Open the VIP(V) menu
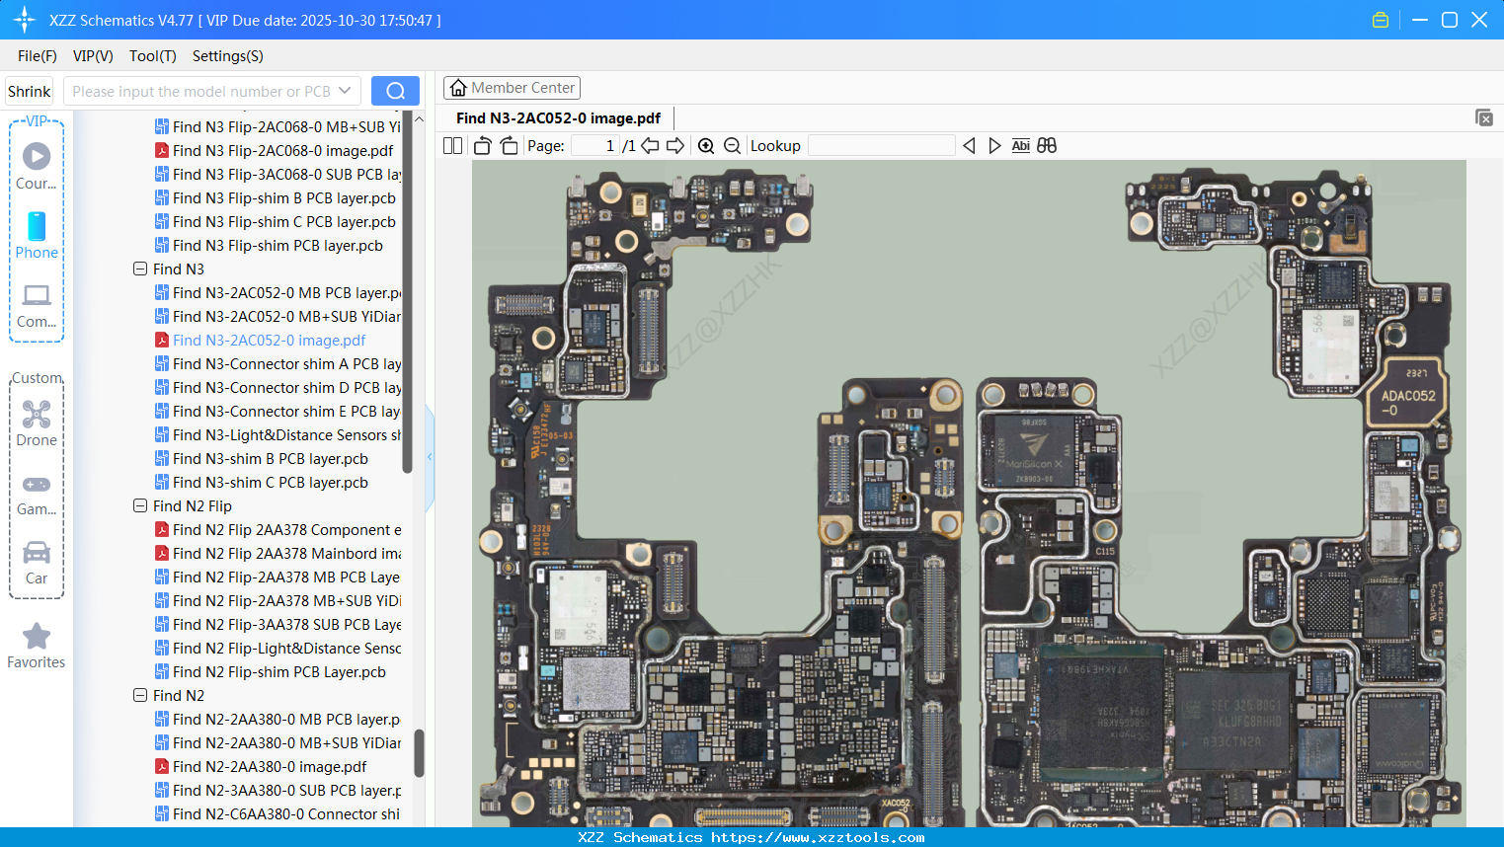Image resolution: width=1504 pixels, height=847 pixels. click(93, 56)
